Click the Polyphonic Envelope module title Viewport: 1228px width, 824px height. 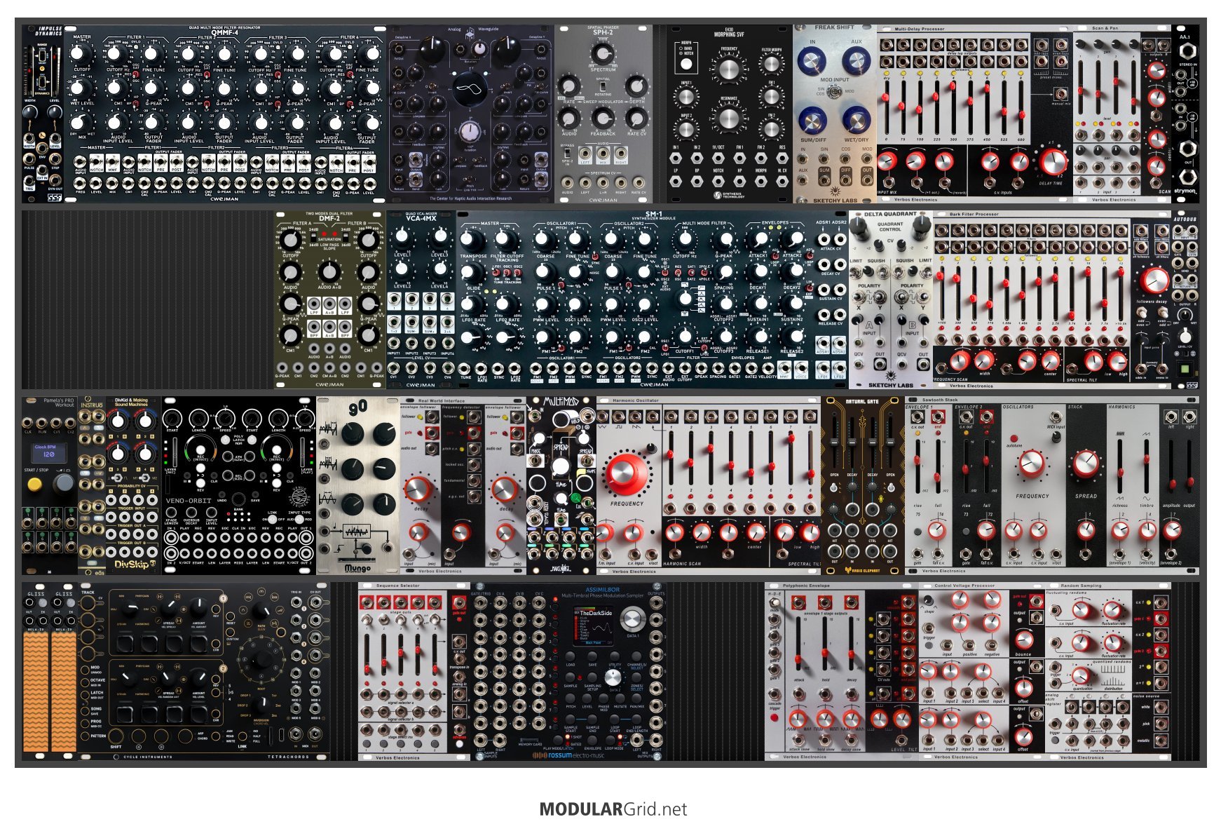click(x=807, y=586)
